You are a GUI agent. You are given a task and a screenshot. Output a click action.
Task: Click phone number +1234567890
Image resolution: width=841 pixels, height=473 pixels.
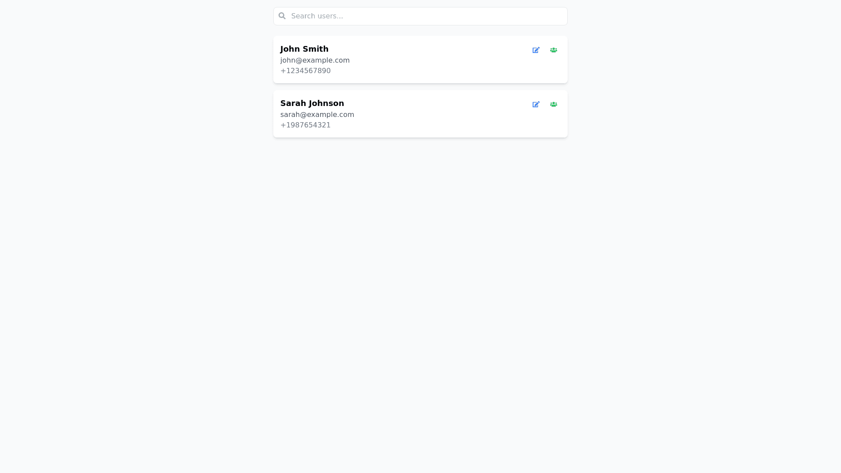pyautogui.click(x=305, y=71)
